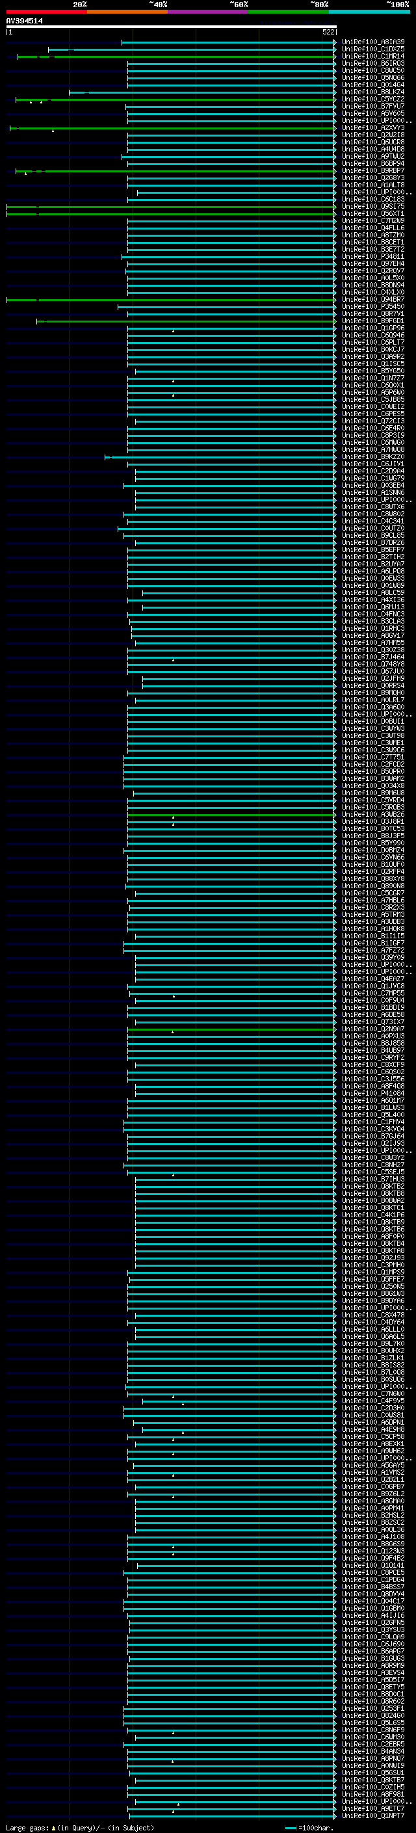Click the hit label UniRef100_B9L7K0
416x1833 pixels.
coord(373,1344)
